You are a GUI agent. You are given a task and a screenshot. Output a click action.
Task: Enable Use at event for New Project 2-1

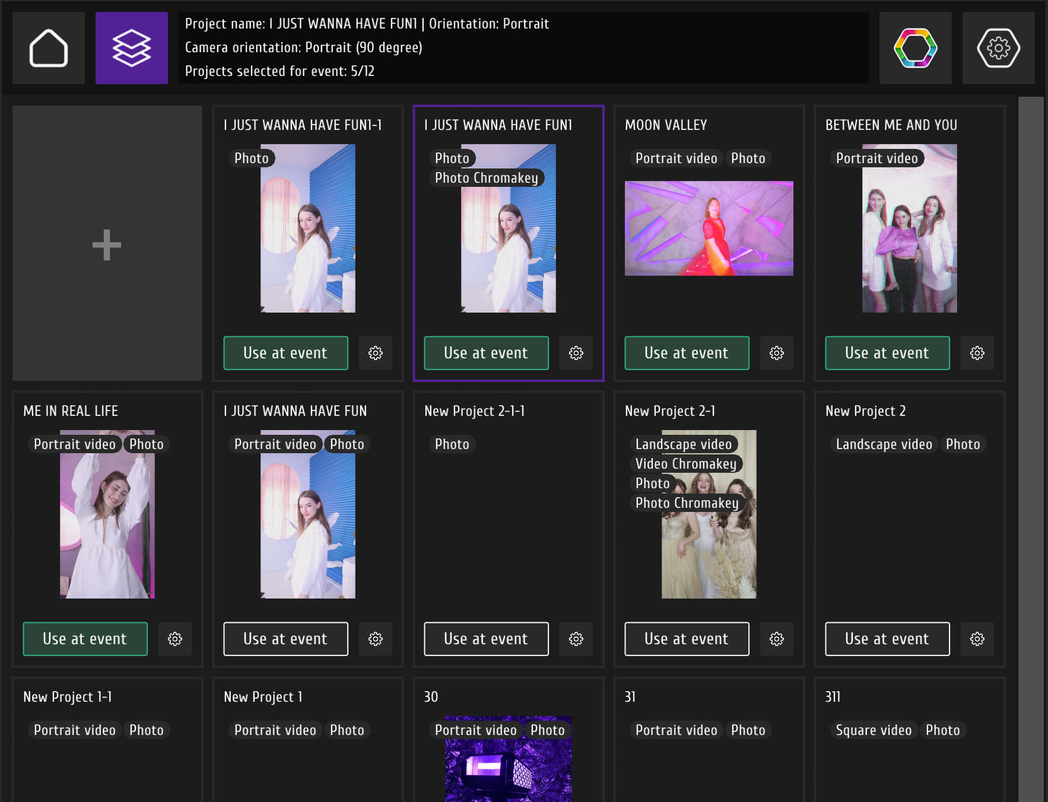click(687, 639)
